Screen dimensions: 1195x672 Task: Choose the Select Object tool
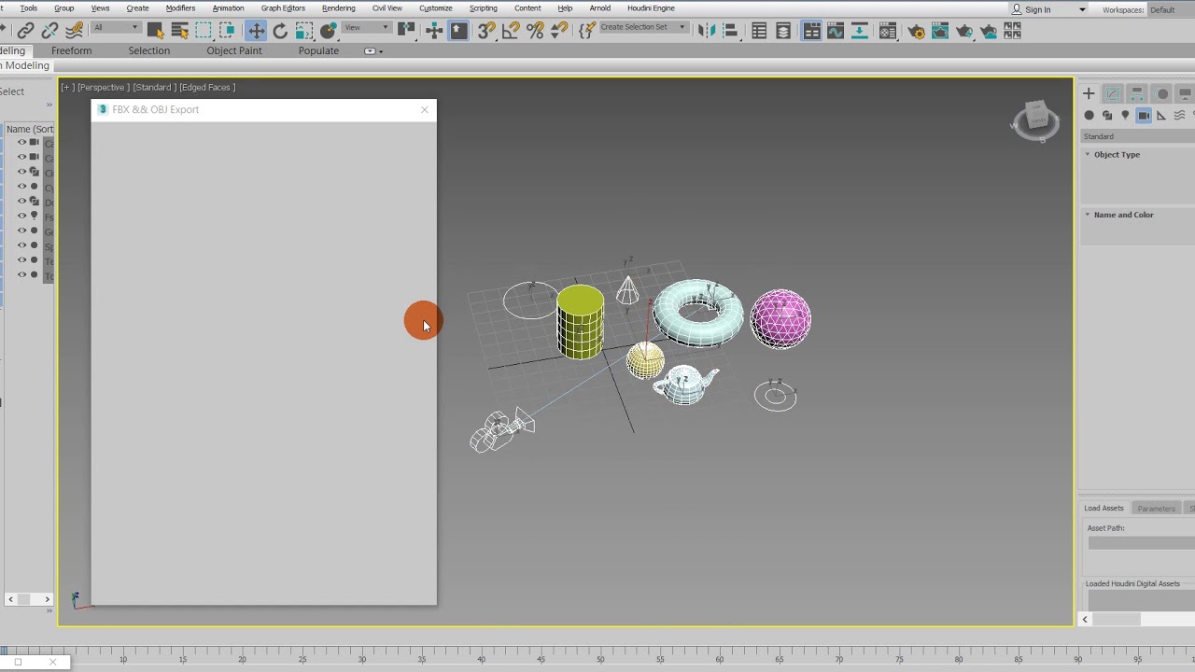point(155,31)
